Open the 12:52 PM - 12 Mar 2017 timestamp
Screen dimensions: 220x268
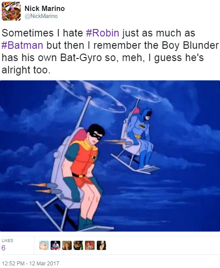[30, 263]
